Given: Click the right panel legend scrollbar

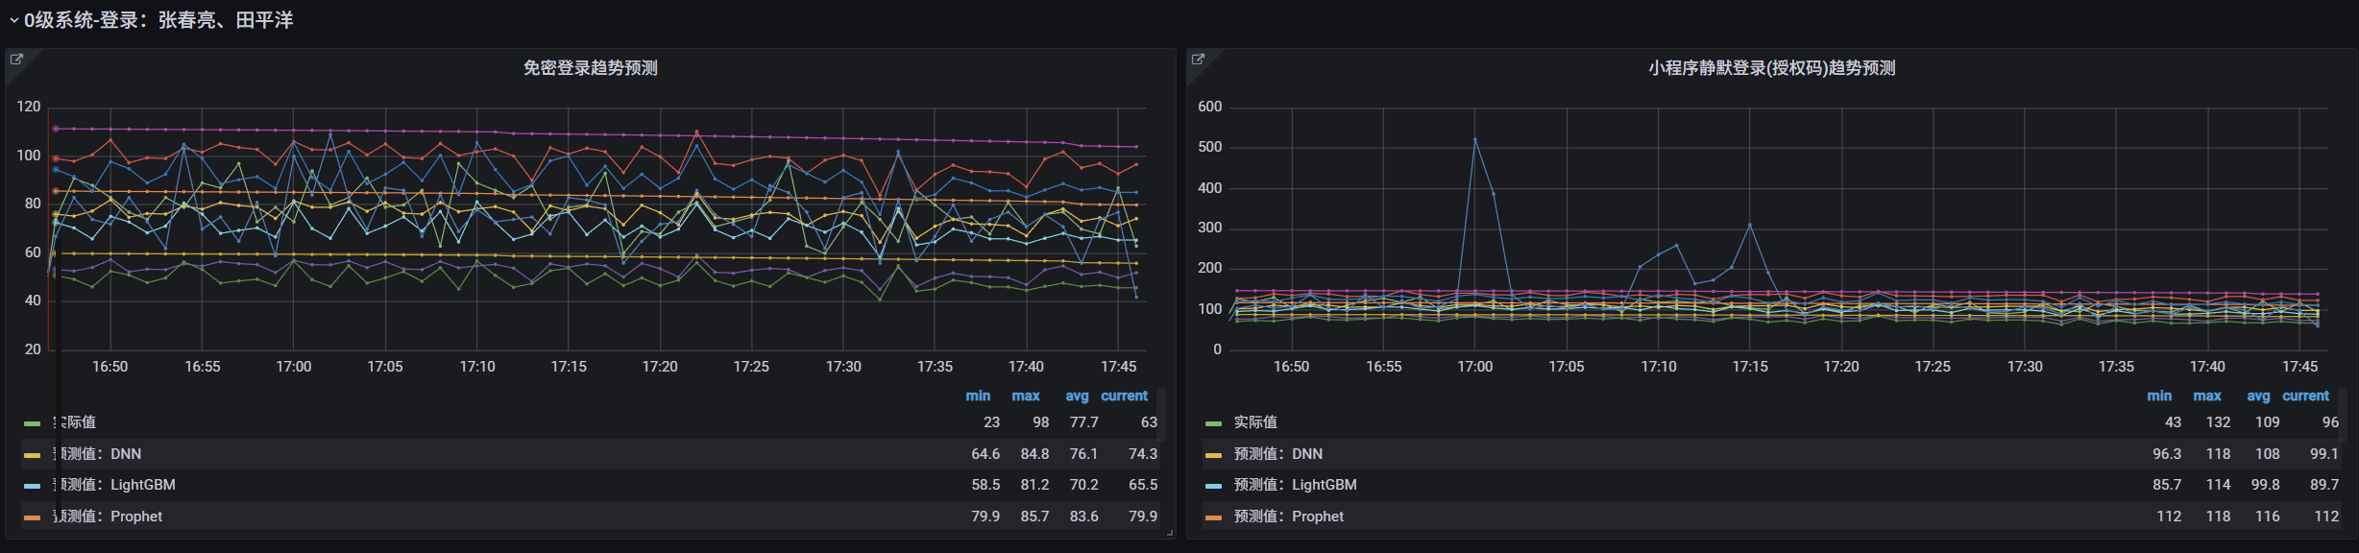Looking at the screenshot, I should pyautogui.click(x=2342, y=413).
